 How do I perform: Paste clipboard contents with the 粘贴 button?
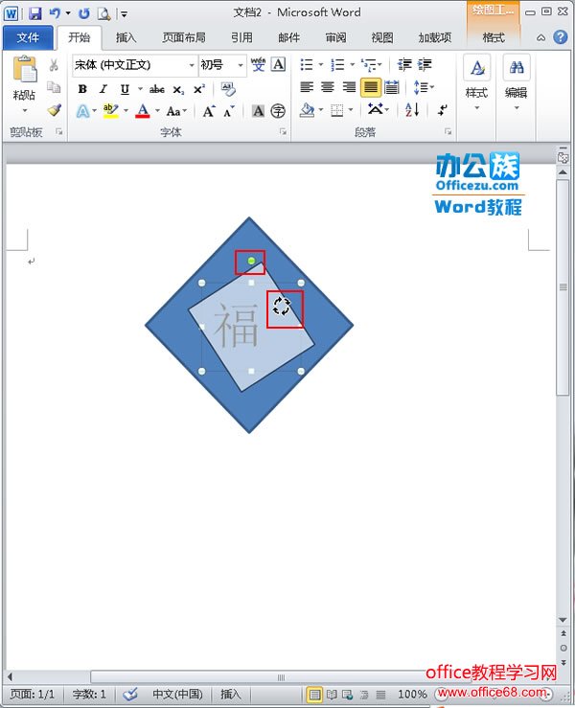[24, 84]
